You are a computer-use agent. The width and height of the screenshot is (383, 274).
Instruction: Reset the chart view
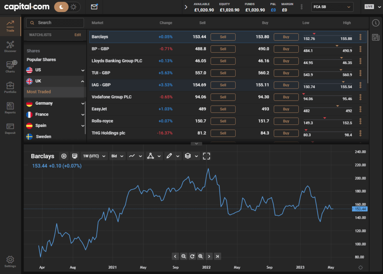(x=192, y=256)
